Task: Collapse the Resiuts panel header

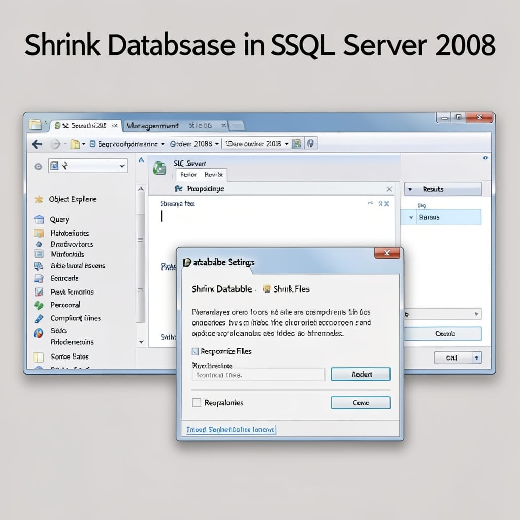Action: [410, 189]
